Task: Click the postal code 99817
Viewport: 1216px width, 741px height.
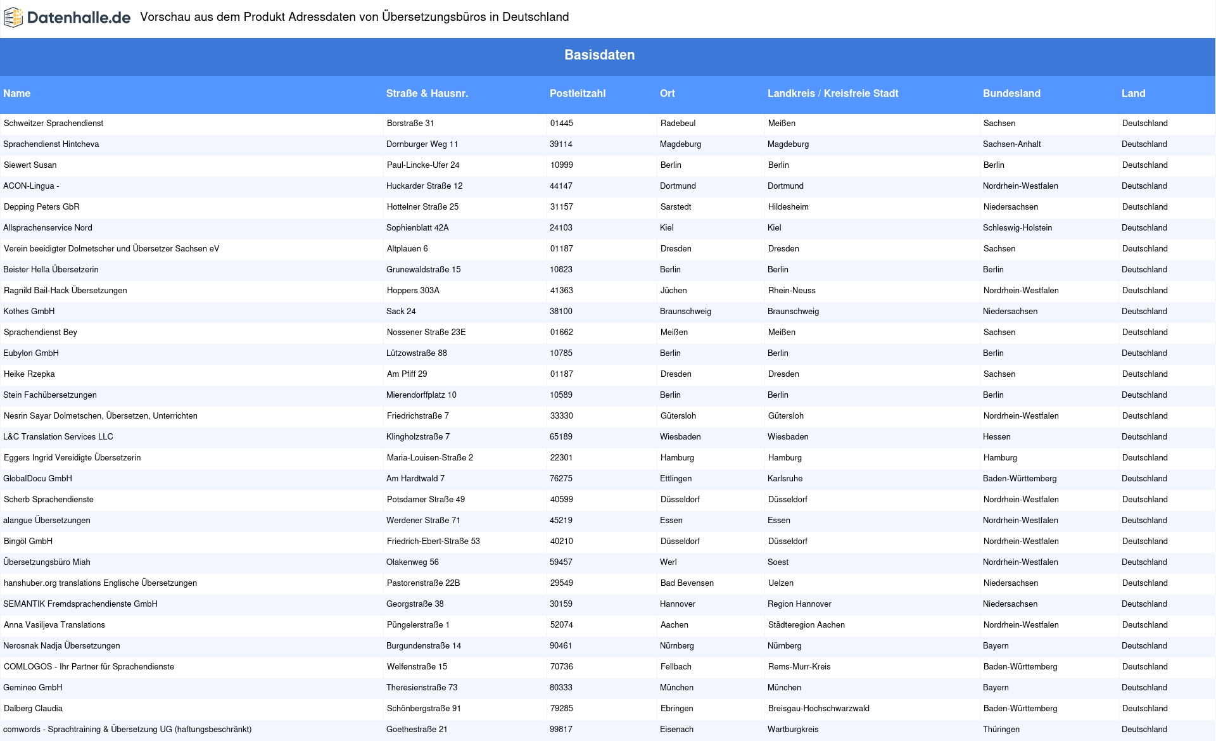Action: point(561,730)
